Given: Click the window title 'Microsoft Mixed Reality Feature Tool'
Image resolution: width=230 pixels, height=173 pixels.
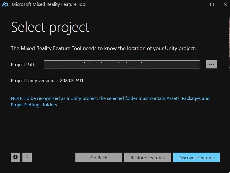Looking at the screenshot, I should coord(49,4).
